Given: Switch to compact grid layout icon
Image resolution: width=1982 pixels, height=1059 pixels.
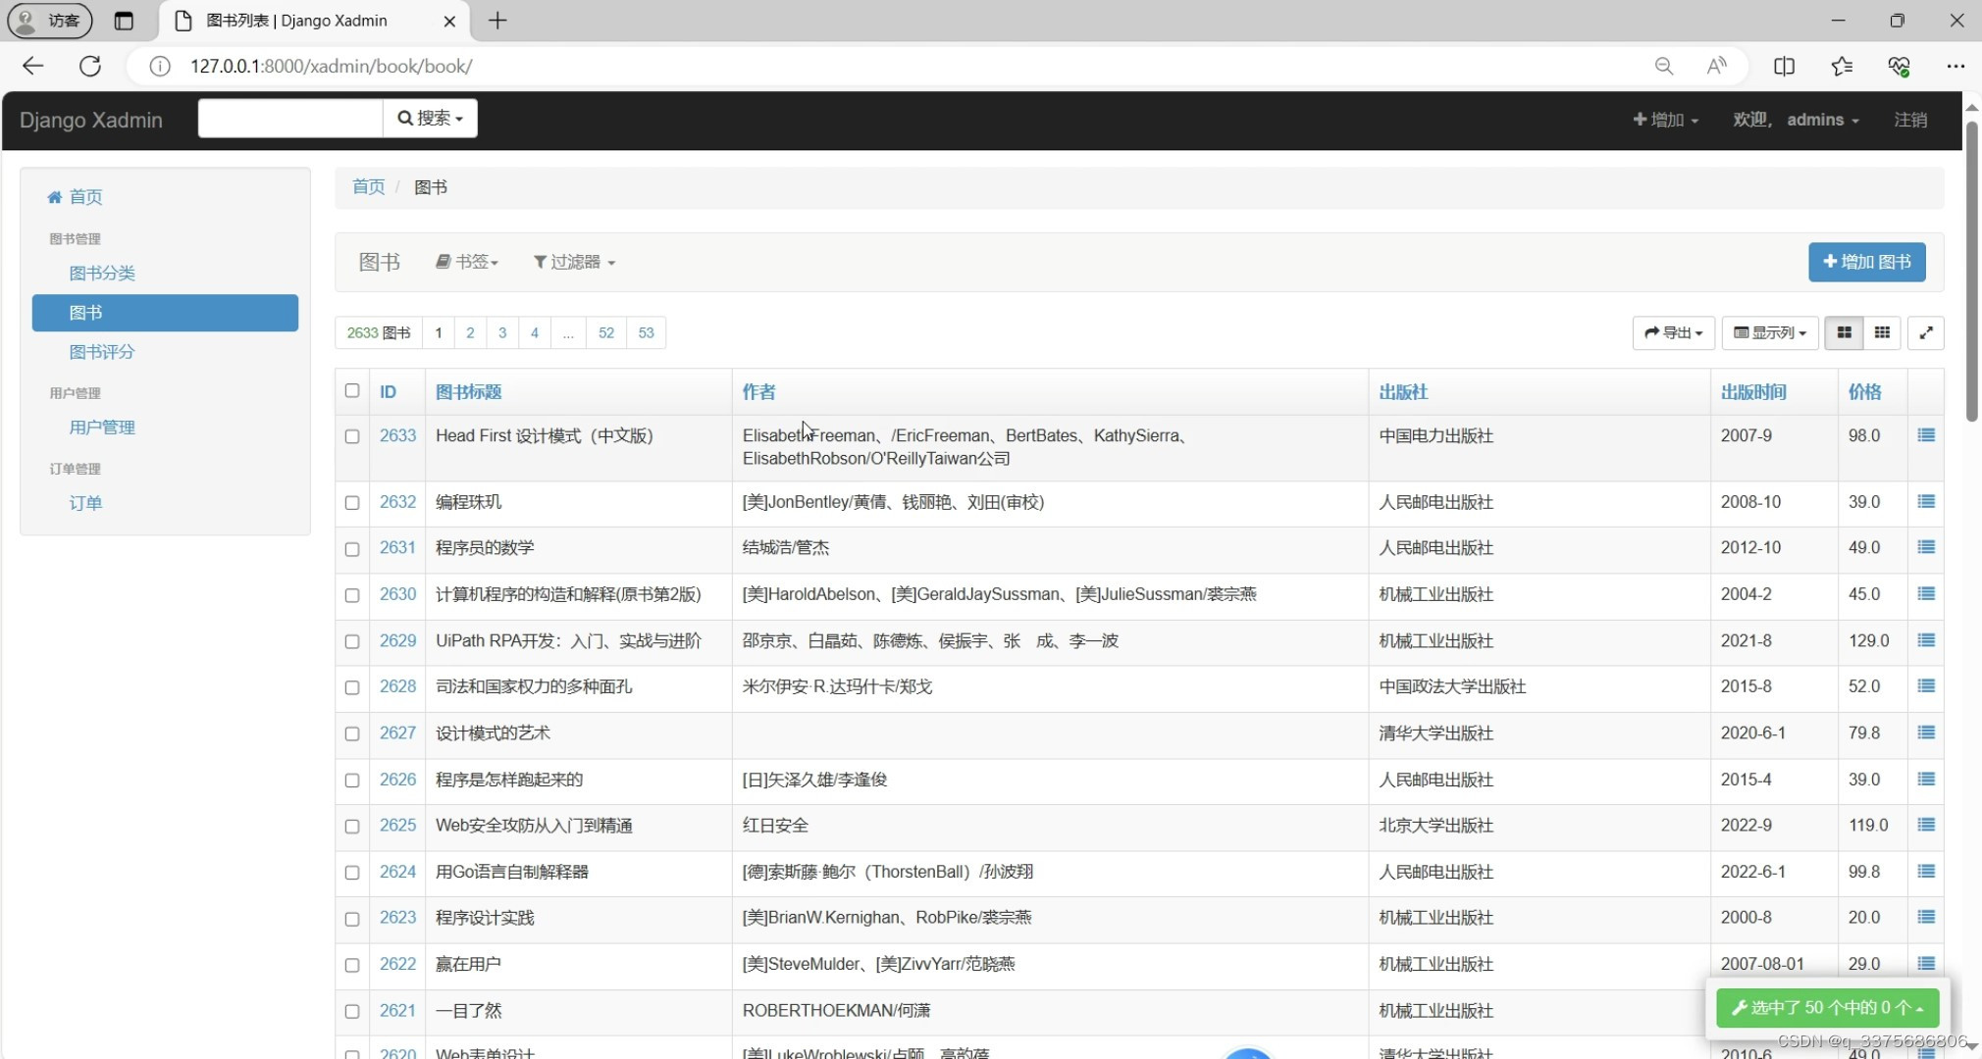Looking at the screenshot, I should tap(1881, 333).
